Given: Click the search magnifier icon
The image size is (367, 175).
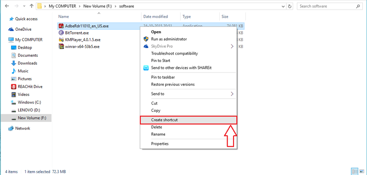Looking at the screenshot, I should click(358, 6).
